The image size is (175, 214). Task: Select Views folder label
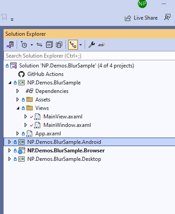click(42, 108)
